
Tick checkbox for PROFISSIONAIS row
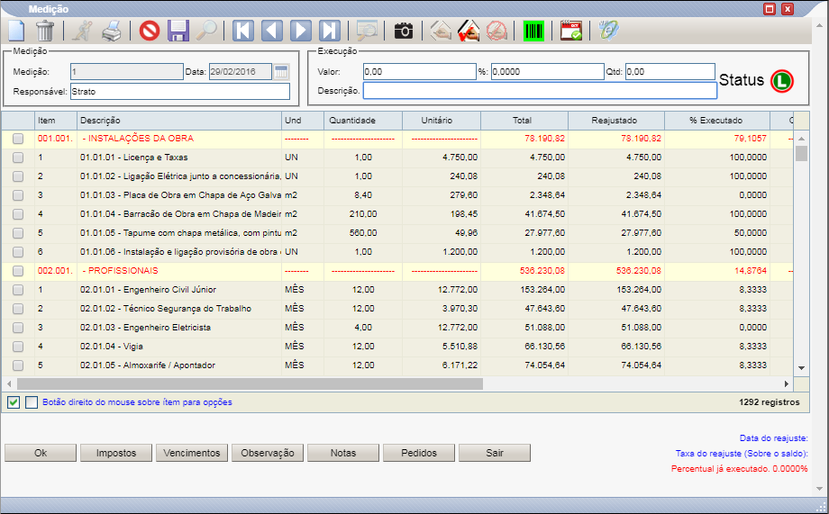point(18,271)
